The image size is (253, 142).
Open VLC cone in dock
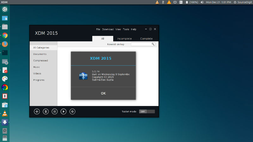(5, 114)
